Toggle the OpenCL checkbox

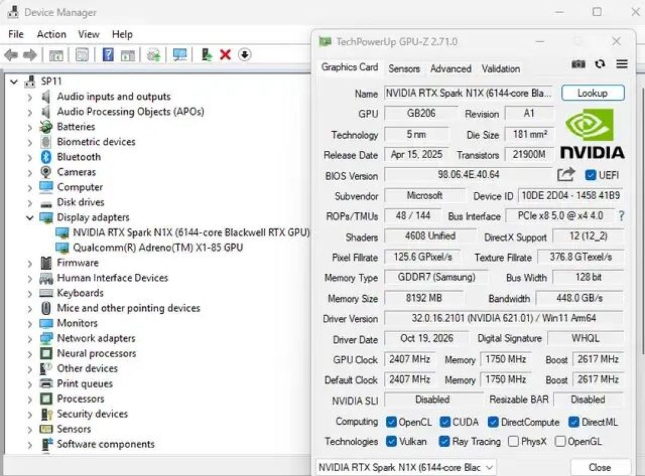point(391,422)
